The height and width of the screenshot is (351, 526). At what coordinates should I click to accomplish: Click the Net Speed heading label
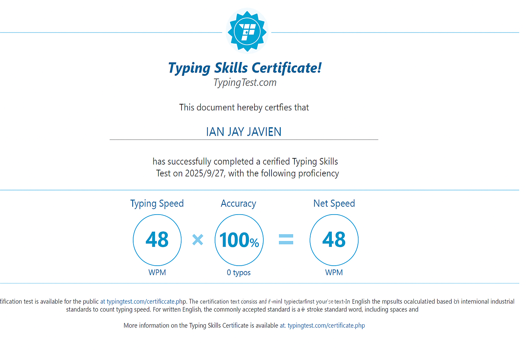[x=334, y=203]
